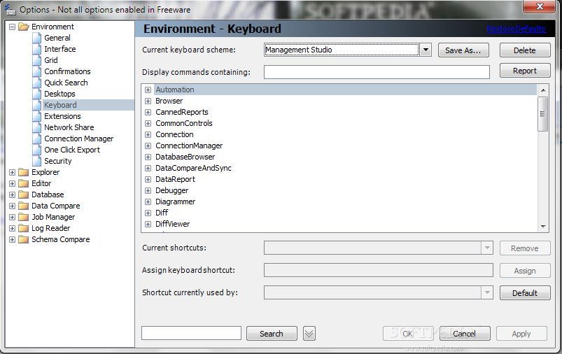Click the Delete scheme button

[525, 50]
